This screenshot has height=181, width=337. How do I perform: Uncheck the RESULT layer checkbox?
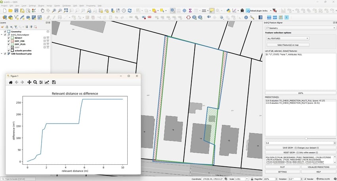click(9, 38)
